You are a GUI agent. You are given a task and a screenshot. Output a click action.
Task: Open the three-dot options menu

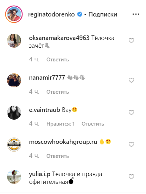point(136,14)
